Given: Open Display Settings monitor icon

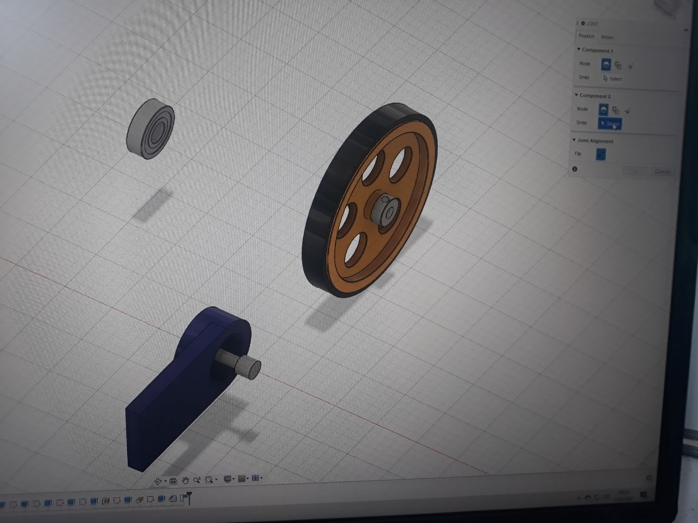Looking at the screenshot, I should [227, 478].
